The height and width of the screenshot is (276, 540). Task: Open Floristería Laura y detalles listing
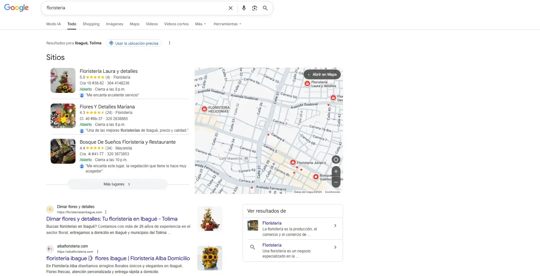click(x=109, y=71)
